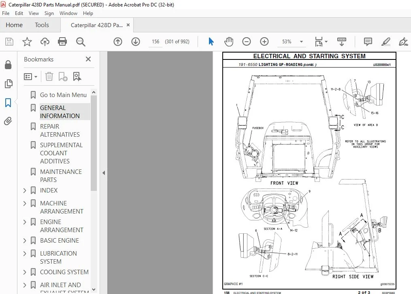Collapse navigation pane with left arrow
Screen dimensions: 411x294
[104, 173]
